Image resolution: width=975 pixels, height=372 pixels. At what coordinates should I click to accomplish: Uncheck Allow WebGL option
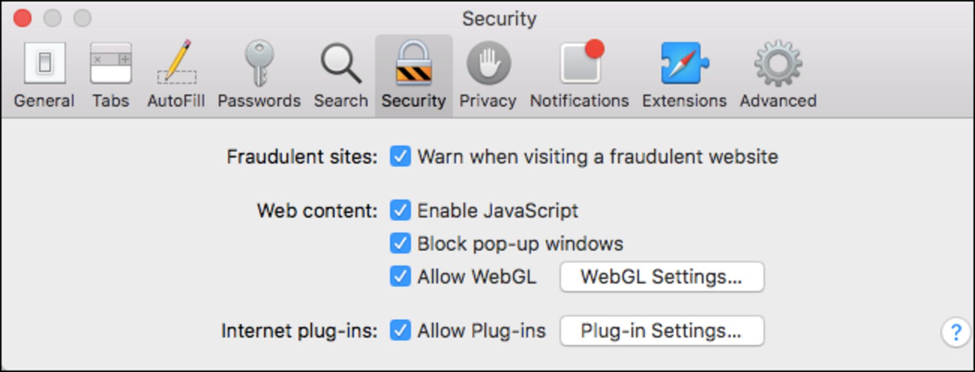pyautogui.click(x=400, y=277)
